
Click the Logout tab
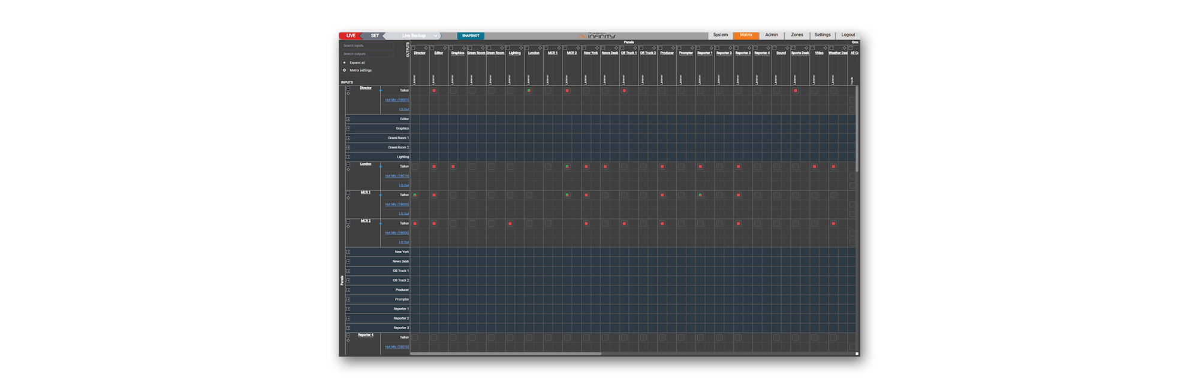[x=848, y=35]
